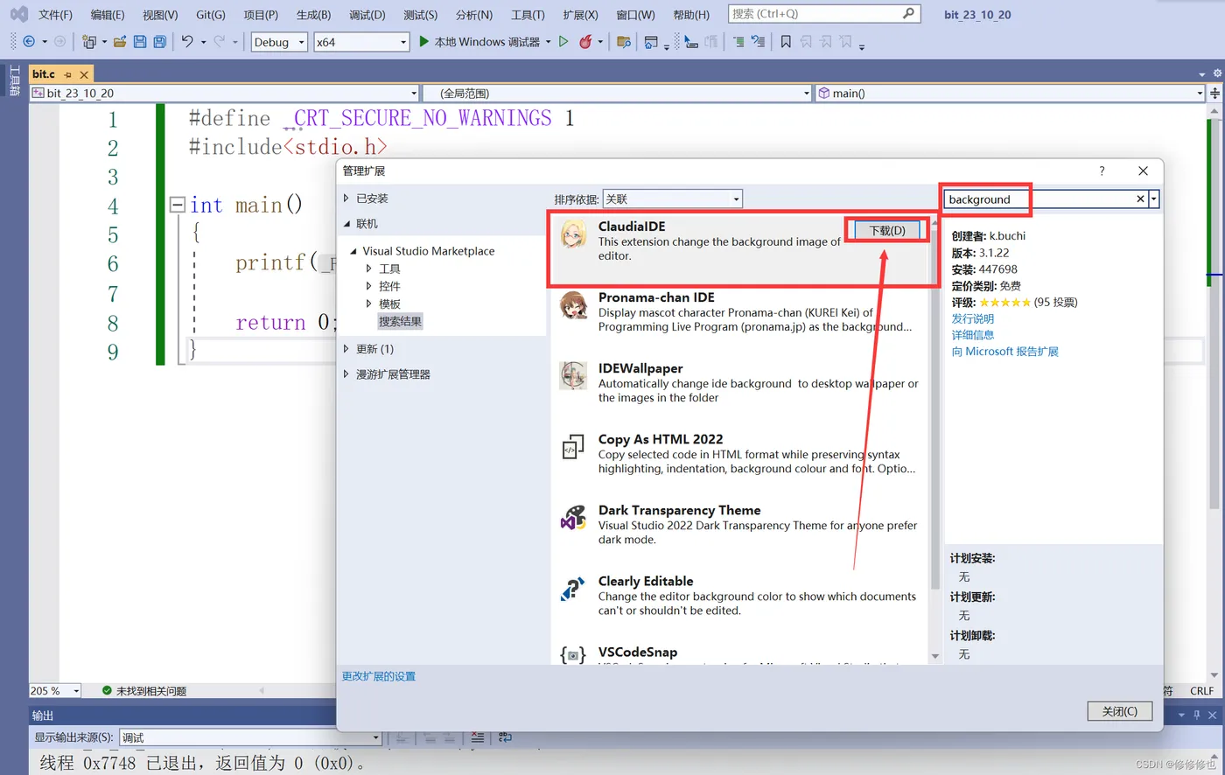Collapse Visual Studio Marketplace node

(353, 251)
